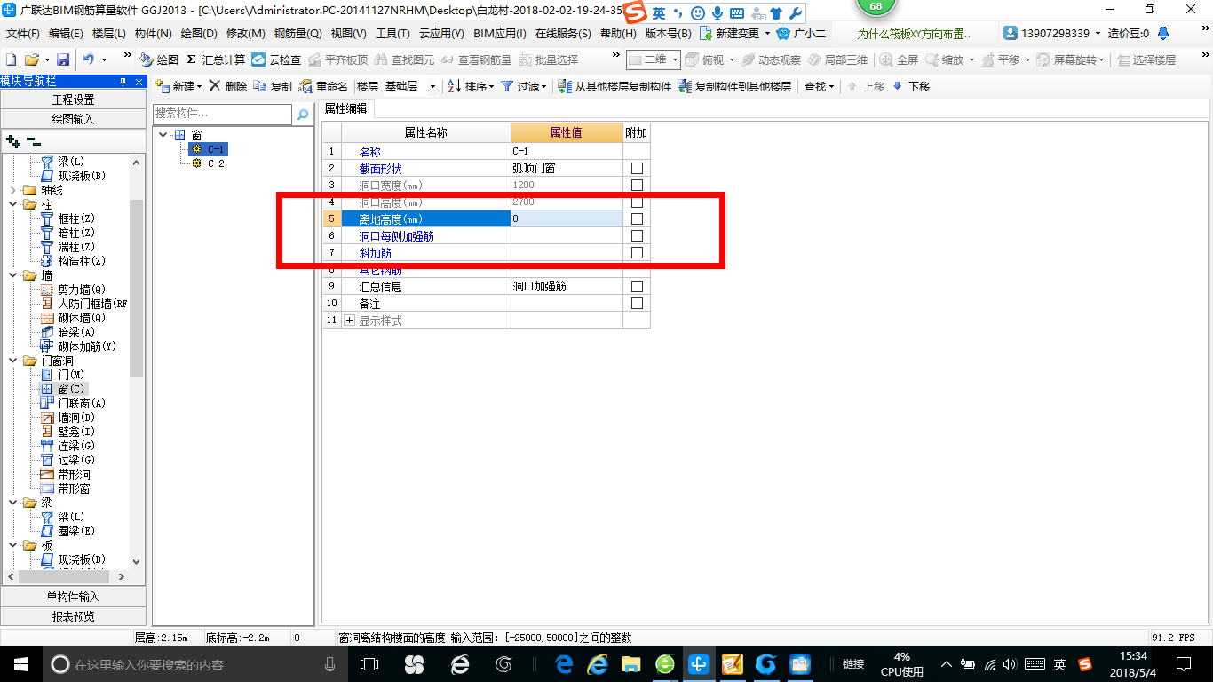Collapse the 门窗洞 folder in navigation tree
This screenshot has width=1213, height=682.
point(12,361)
